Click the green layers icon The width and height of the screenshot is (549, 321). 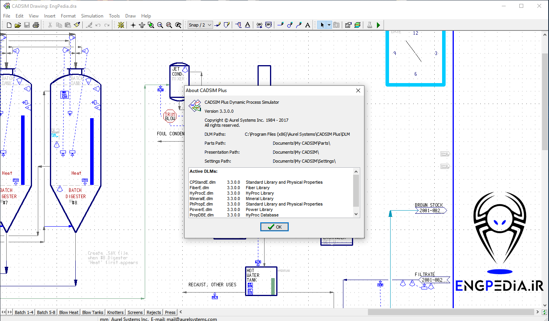click(357, 25)
